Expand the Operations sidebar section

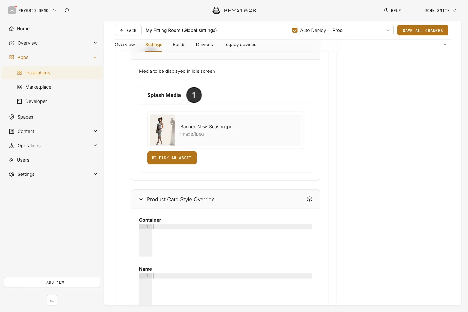click(x=95, y=145)
